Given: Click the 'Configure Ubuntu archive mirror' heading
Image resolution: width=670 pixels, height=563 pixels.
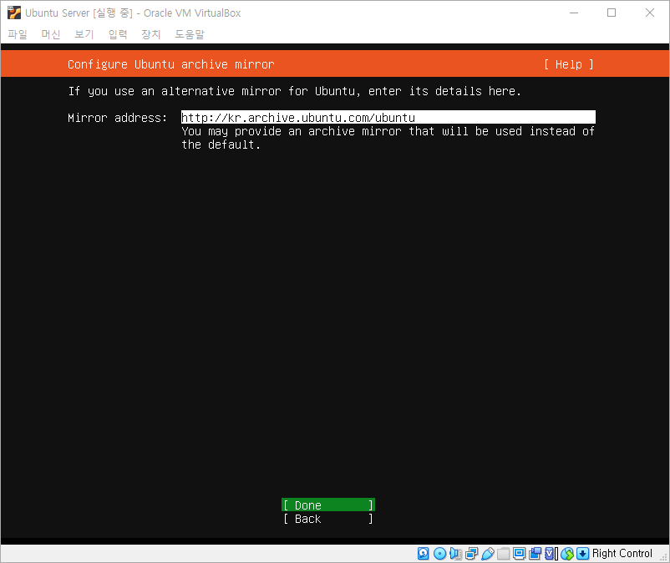Looking at the screenshot, I should [171, 64].
